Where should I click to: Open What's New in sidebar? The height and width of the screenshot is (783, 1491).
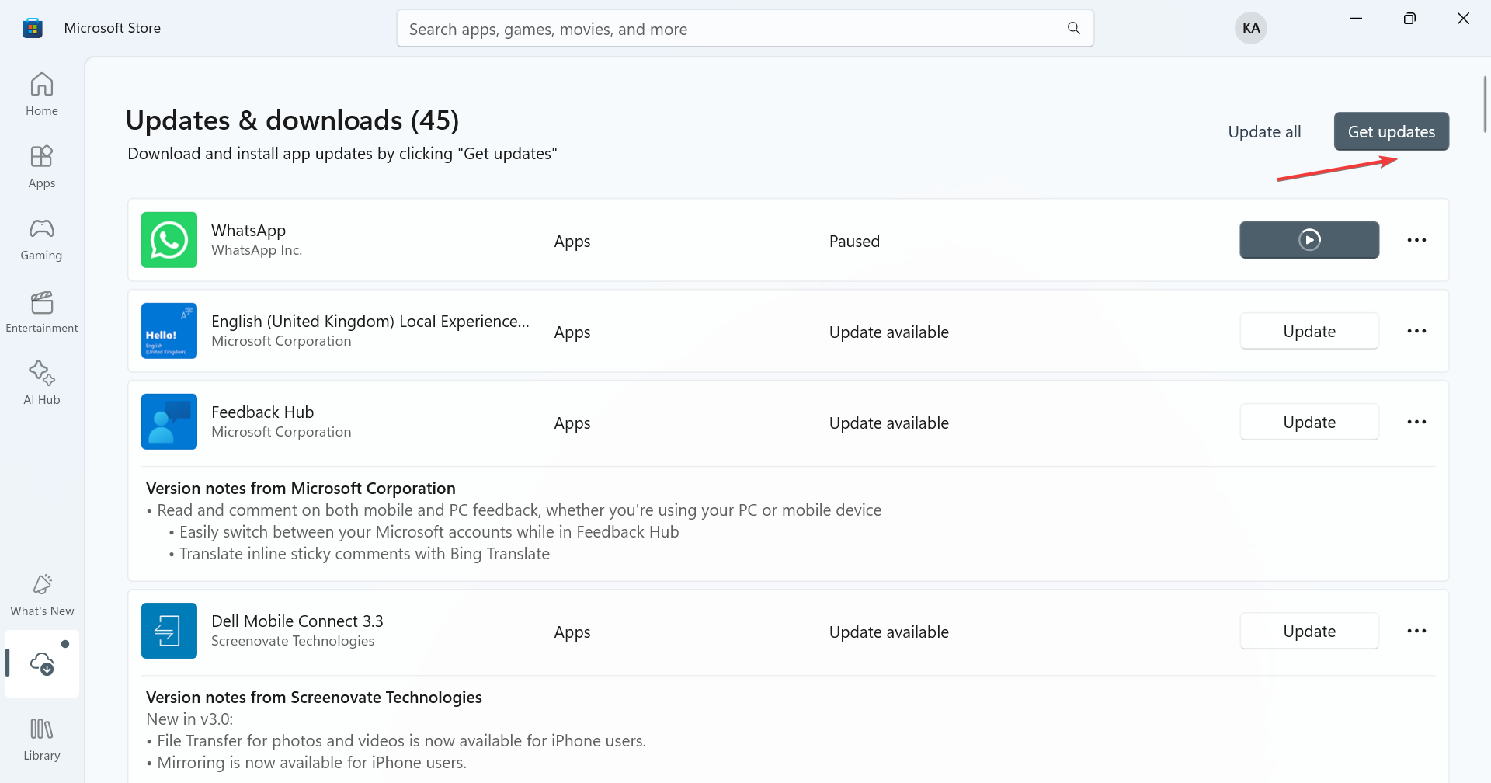point(42,595)
